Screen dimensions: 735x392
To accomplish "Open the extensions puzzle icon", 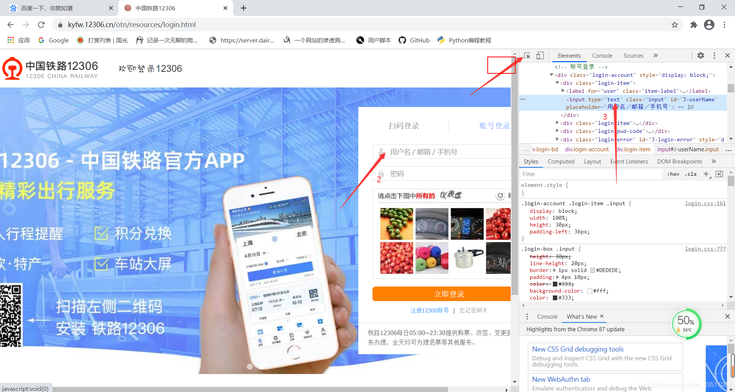I will 694,25.
